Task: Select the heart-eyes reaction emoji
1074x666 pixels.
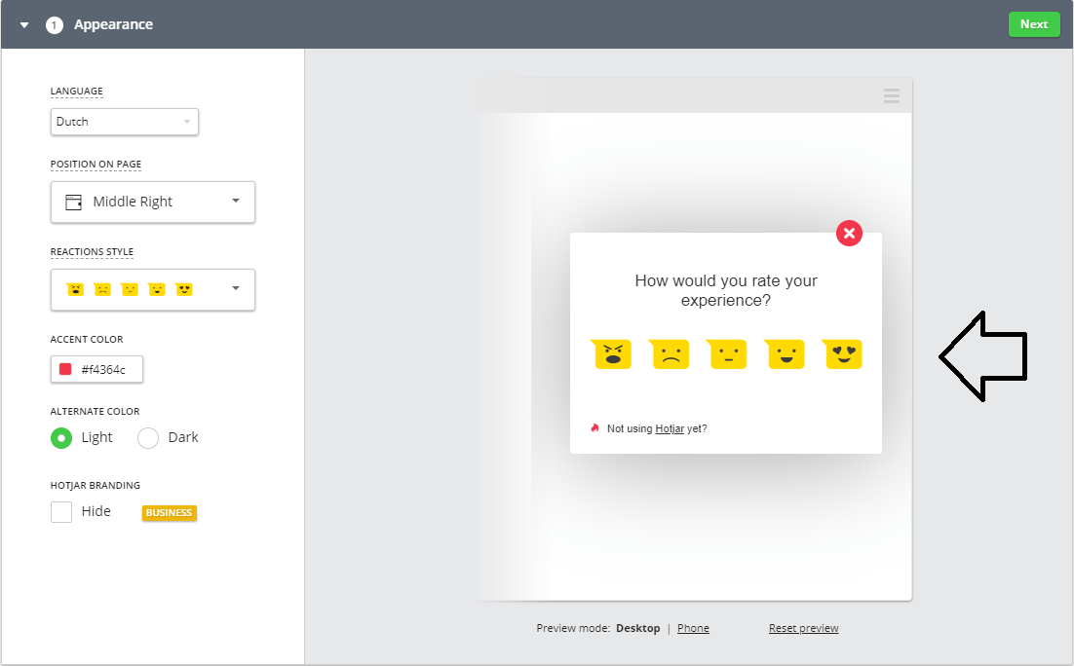Action: 842,354
